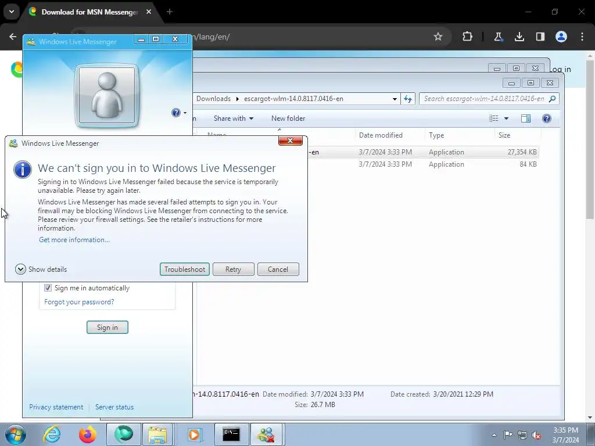Open the Windows Start menu
The image size is (595, 446).
[x=15, y=434]
